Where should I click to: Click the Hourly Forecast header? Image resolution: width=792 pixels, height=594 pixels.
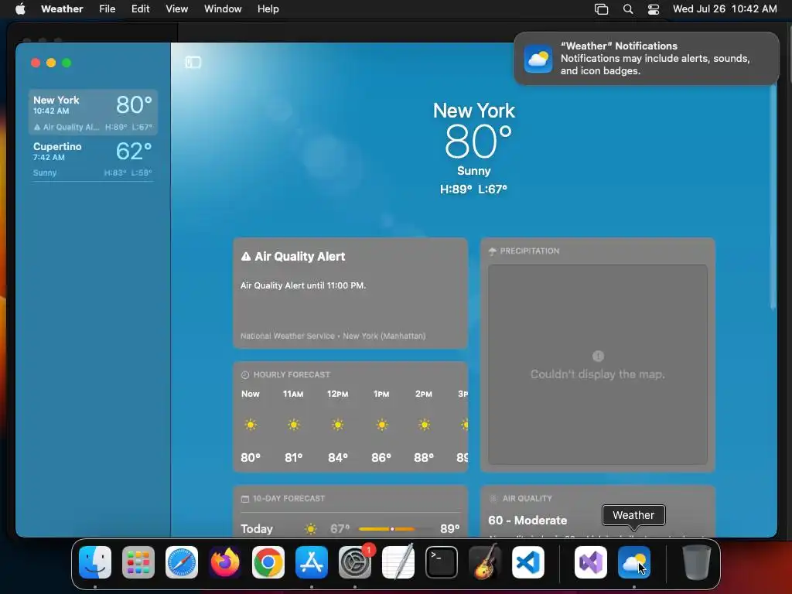pyautogui.click(x=286, y=375)
